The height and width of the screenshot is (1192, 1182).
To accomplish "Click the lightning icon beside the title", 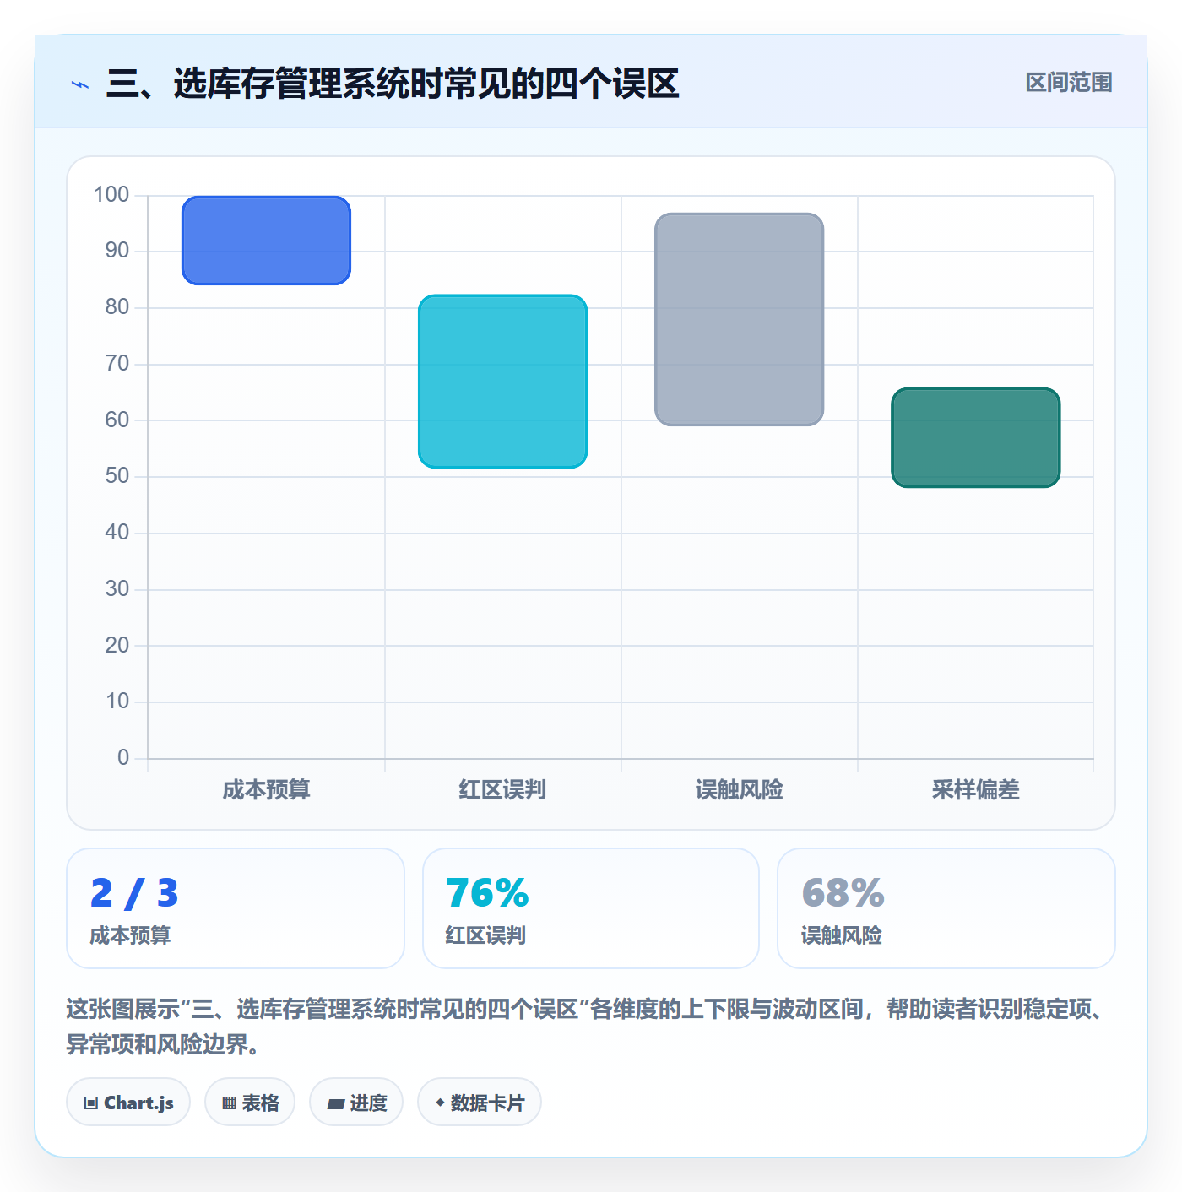I will [x=80, y=84].
